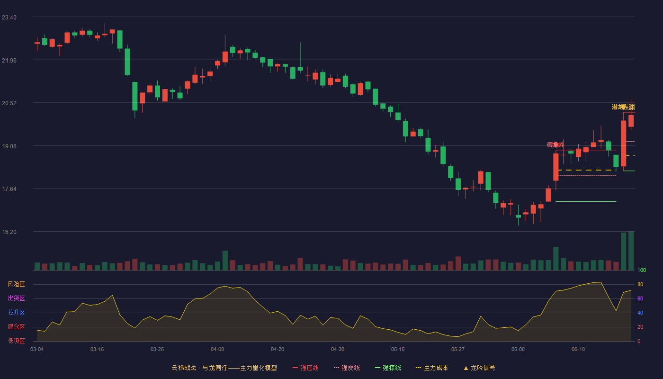This screenshot has width=663, height=379.
Task: Click the 04-08 date label
Action: click(217, 349)
